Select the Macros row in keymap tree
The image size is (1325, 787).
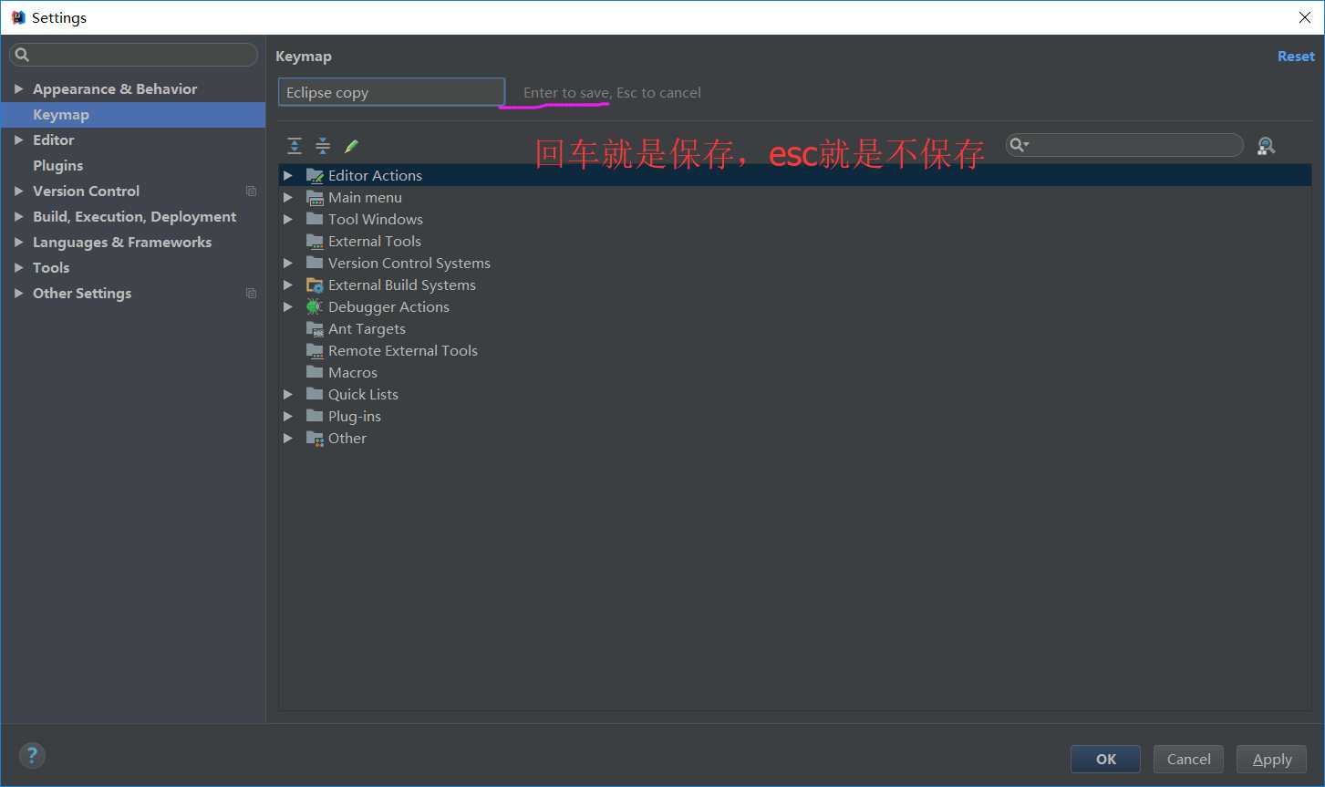pyautogui.click(x=794, y=372)
